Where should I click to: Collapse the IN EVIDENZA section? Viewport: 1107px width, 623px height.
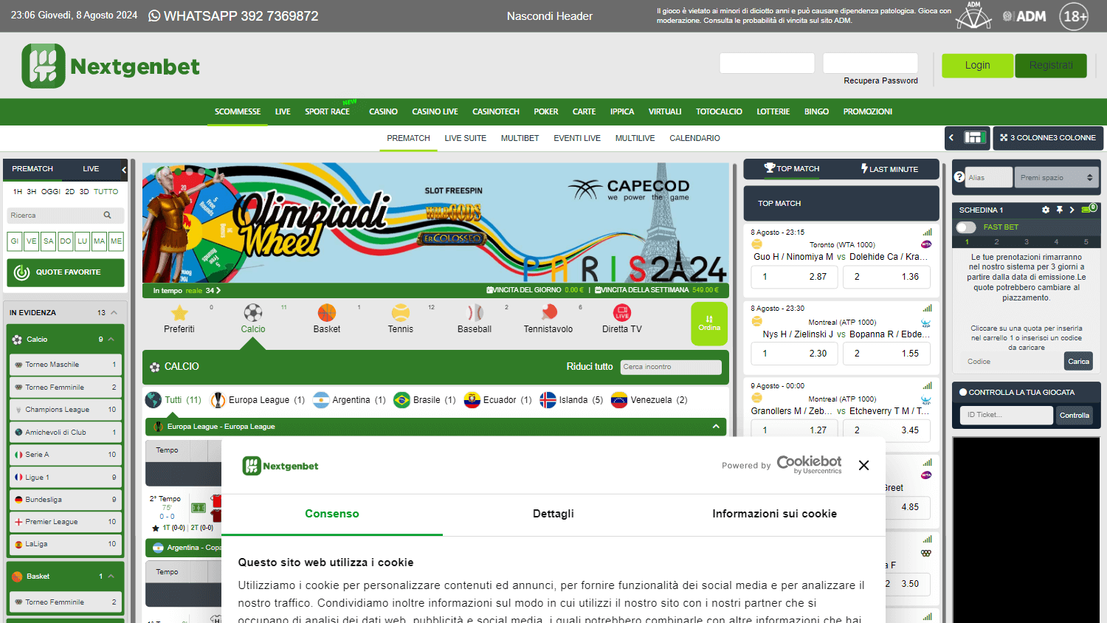tap(114, 312)
